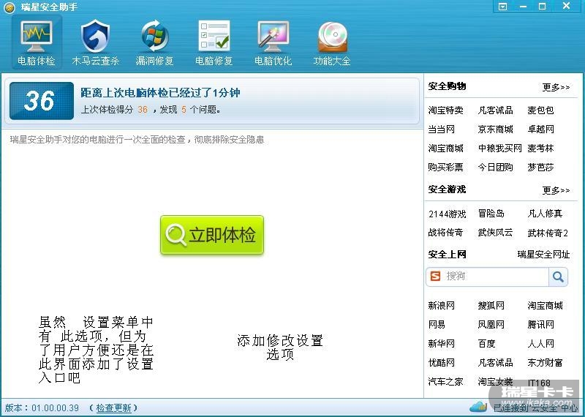Click the Rising app logo in title bar
Image resolution: width=585 pixels, height=417 pixels.
pos(10,7)
